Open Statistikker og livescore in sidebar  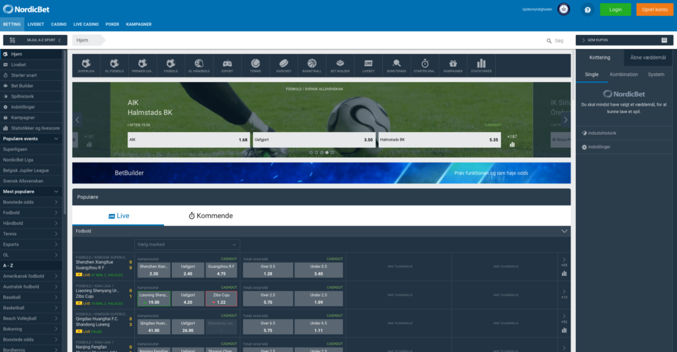click(31, 128)
